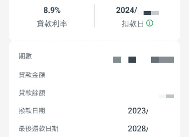This screenshot has height=137, width=189.
Task: Select the 貸款利率 label
Action: [52, 24]
